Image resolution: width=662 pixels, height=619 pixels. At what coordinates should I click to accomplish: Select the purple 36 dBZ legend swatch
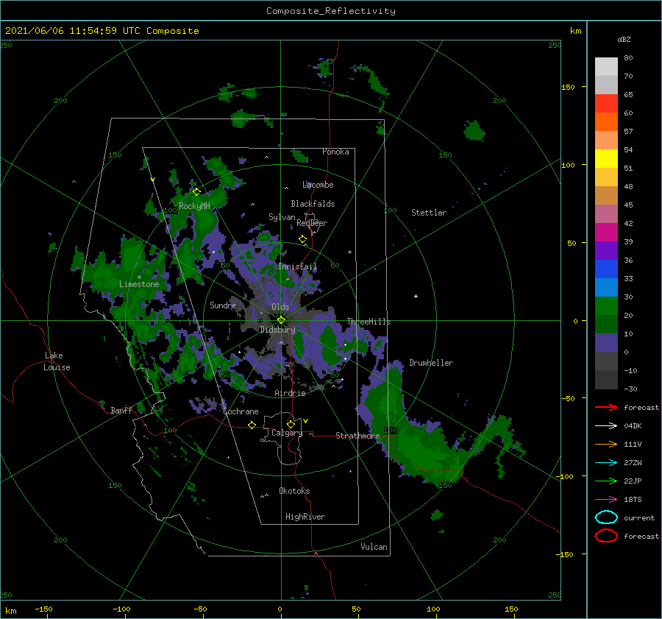click(x=606, y=250)
